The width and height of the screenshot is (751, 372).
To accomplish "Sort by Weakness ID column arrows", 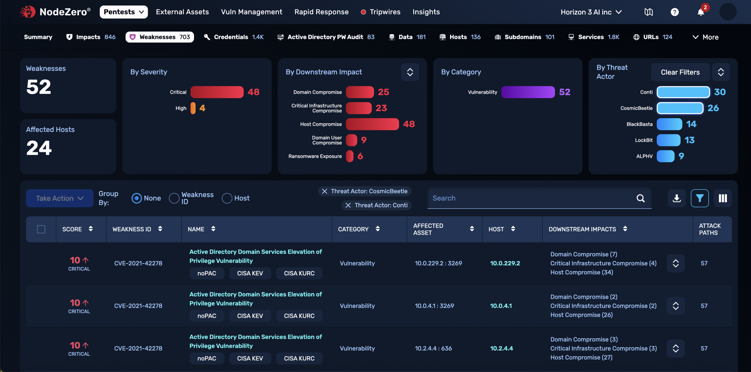I will (x=160, y=229).
